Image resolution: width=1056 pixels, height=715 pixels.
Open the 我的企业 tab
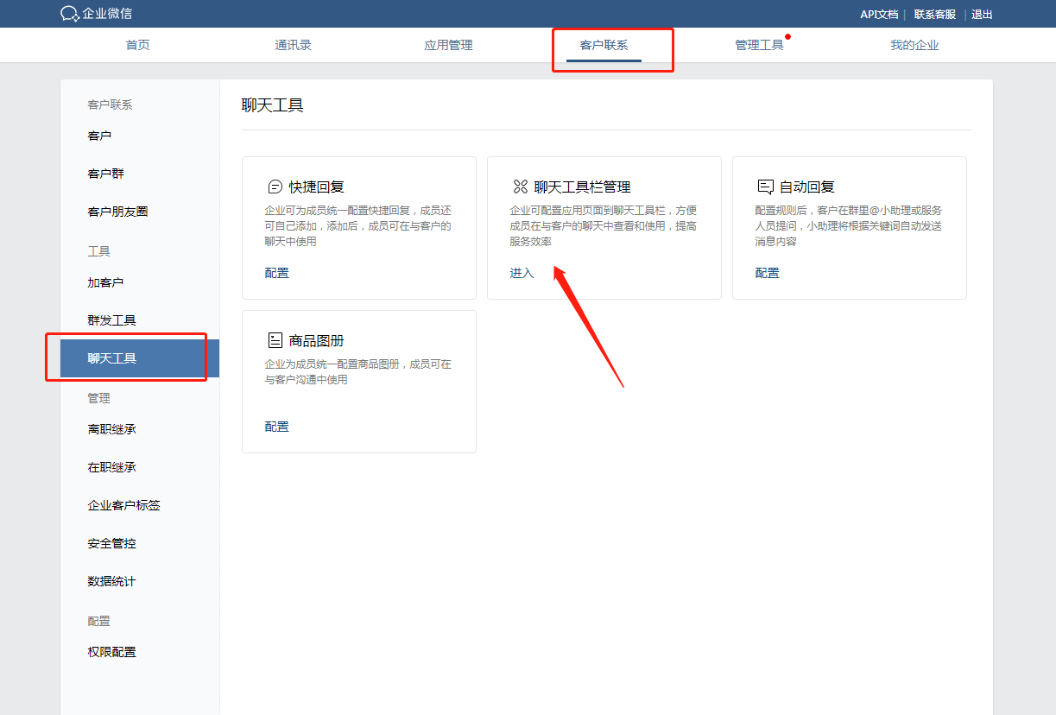(914, 45)
